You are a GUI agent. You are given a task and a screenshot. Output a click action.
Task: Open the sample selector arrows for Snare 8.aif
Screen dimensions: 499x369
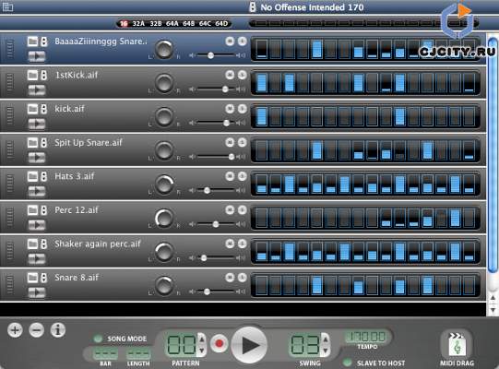click(x=44, y=278)
